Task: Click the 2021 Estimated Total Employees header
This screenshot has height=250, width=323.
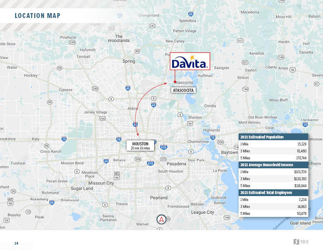Action: 273,192
